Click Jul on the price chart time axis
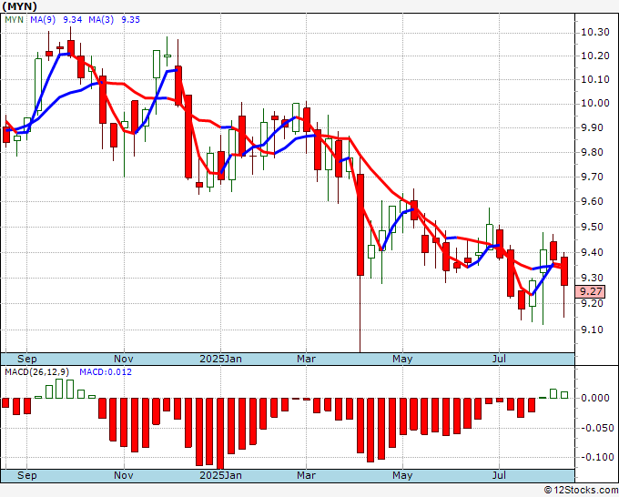The image size is (619, 497). (500, 359)
